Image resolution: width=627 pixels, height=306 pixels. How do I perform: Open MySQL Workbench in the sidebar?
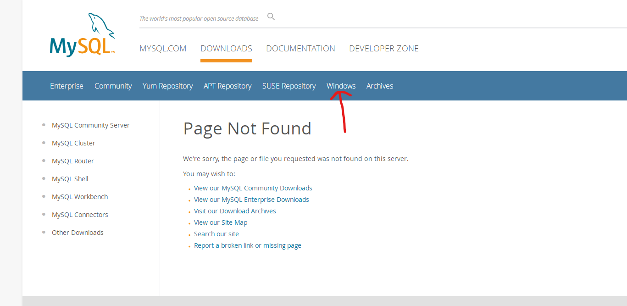pyautogui.click(x=80, y=197)
